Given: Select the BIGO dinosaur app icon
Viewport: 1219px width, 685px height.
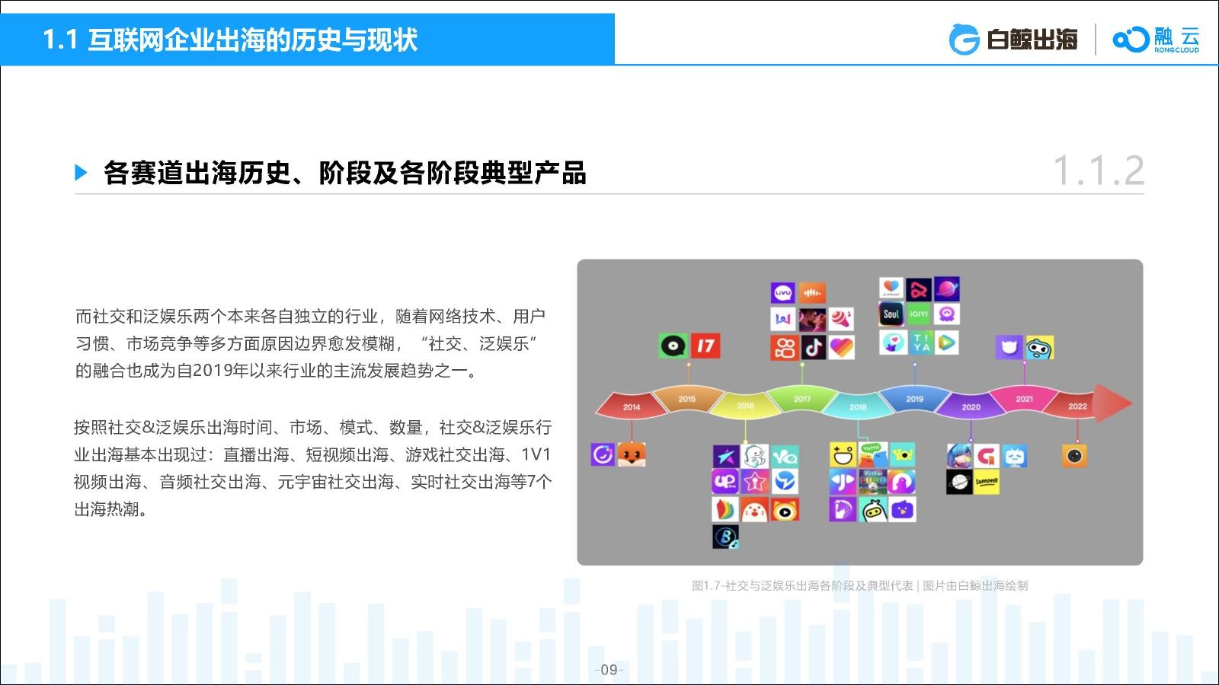Looking at the screenshot, I should [755, 455].
